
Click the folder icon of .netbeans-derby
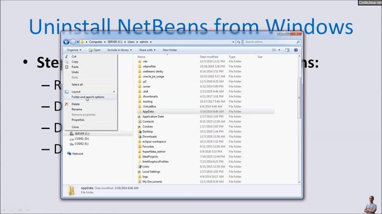[x=140, y=71]
